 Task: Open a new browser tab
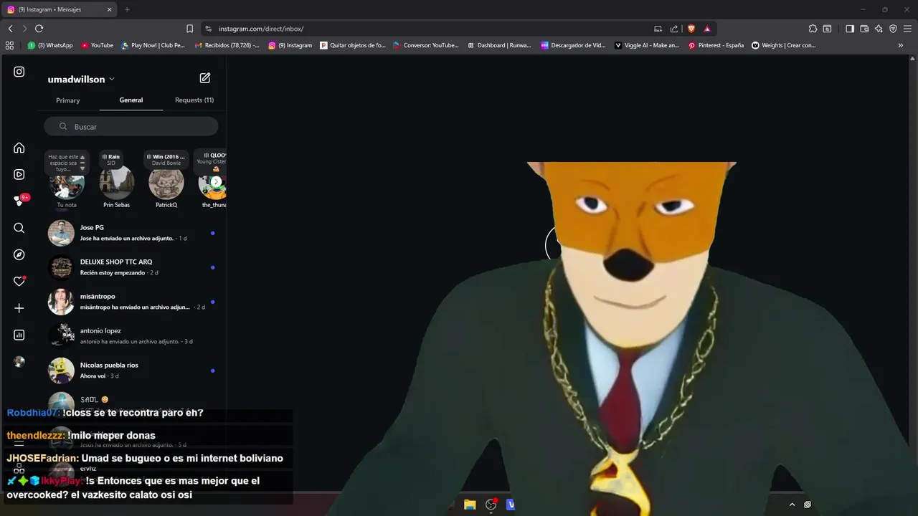127,9
